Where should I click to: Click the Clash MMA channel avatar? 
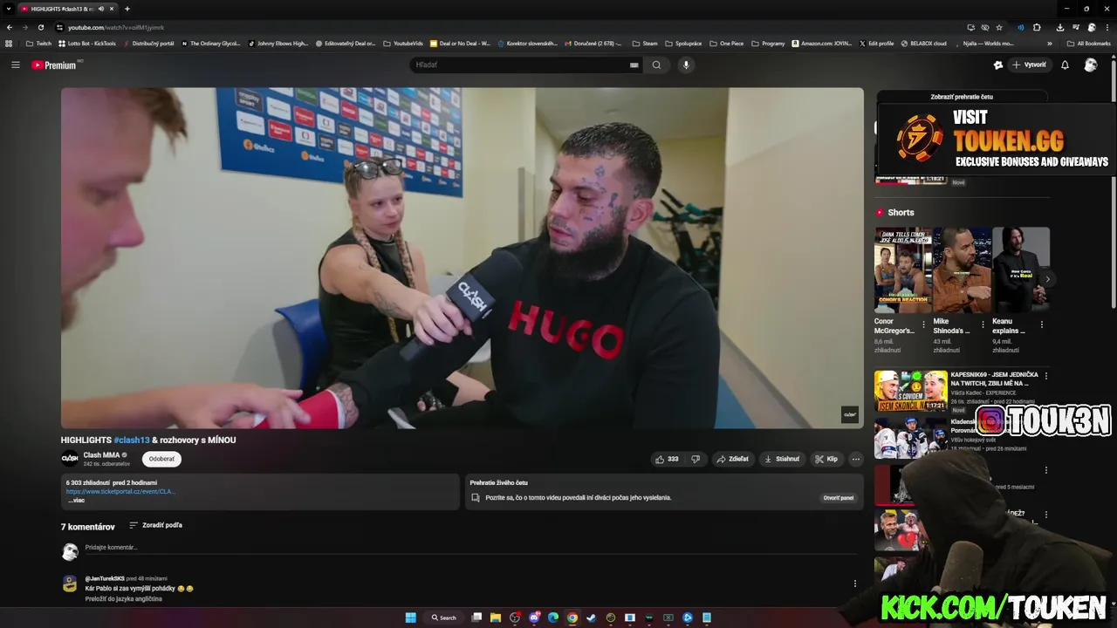point(70,459)
